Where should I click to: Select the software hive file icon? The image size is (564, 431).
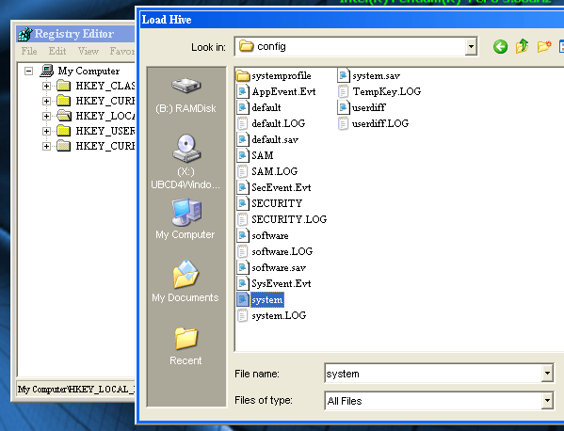coord(243,235)
